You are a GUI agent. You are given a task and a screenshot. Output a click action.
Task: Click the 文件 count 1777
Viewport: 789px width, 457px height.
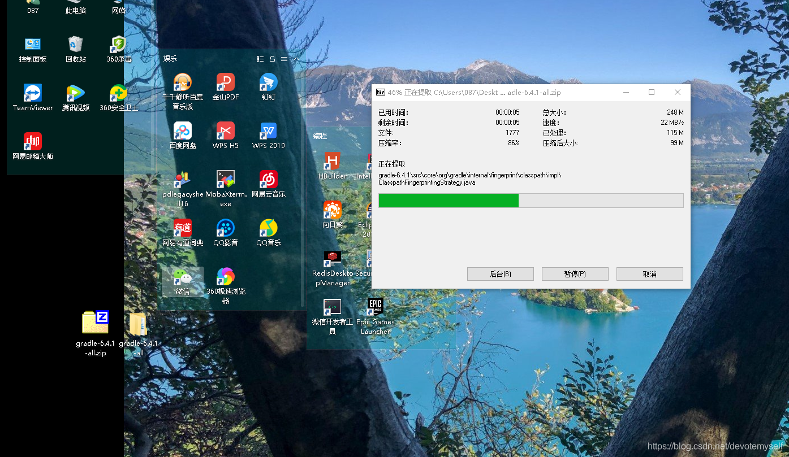click(x=512, y=133)
